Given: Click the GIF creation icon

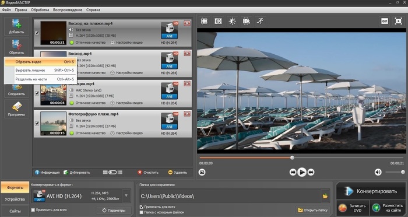Looking at the screenshot, I should (x=385, y=22).
